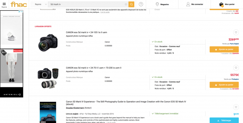The width and height of the screenshot is (243, 123).
Task: Open author Douglas Klostermann link
Action: pyautogui.click(x=75, y=108)
